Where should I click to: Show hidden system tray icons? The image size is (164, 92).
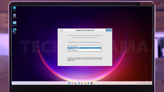tap(136, 83)
